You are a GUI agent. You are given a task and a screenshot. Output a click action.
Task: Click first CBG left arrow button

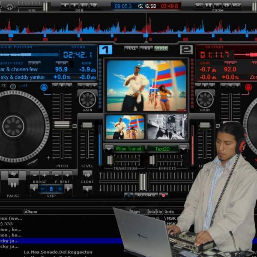point(65,5)
